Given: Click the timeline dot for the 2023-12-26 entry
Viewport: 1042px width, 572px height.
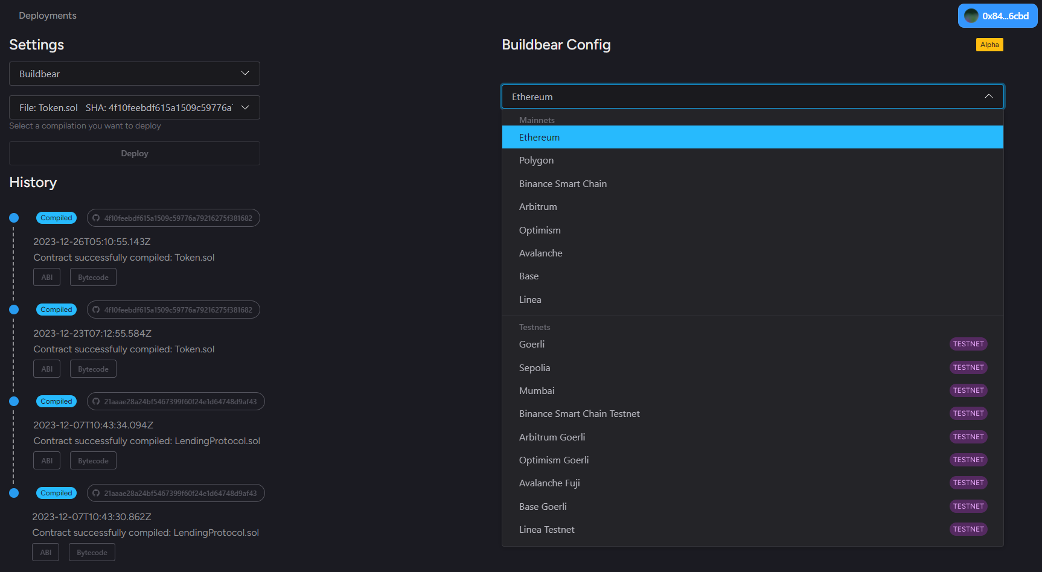Looking at the screenshot, I should 14,218.
